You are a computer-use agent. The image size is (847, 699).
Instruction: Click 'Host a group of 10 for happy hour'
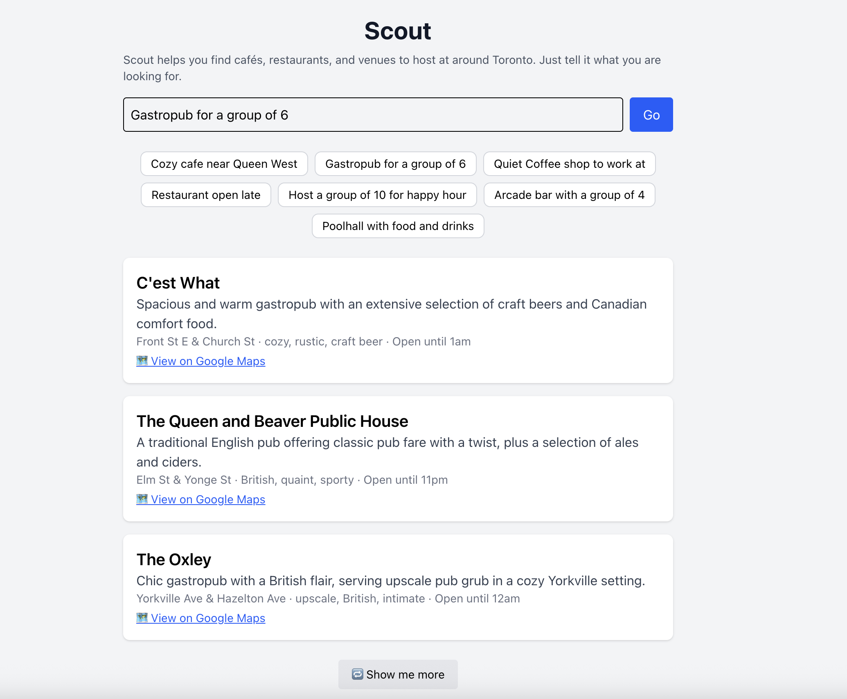[377, 195]
